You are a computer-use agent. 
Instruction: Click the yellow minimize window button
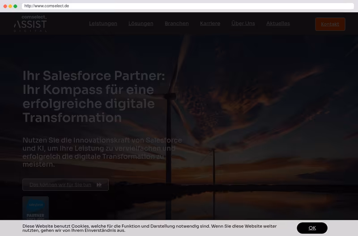point(10,6)
